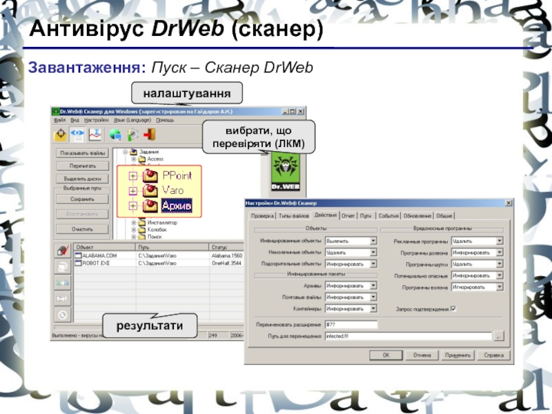Image resolution: width=552 pixels, height=414 pixels.
Task: Click the Путь для перемещения input field
Action: (x=408, y=336)
